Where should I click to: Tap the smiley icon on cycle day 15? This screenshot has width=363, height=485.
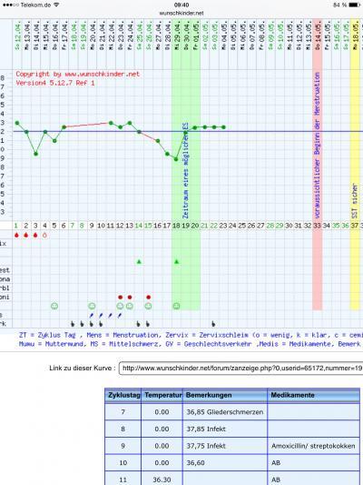148,306
